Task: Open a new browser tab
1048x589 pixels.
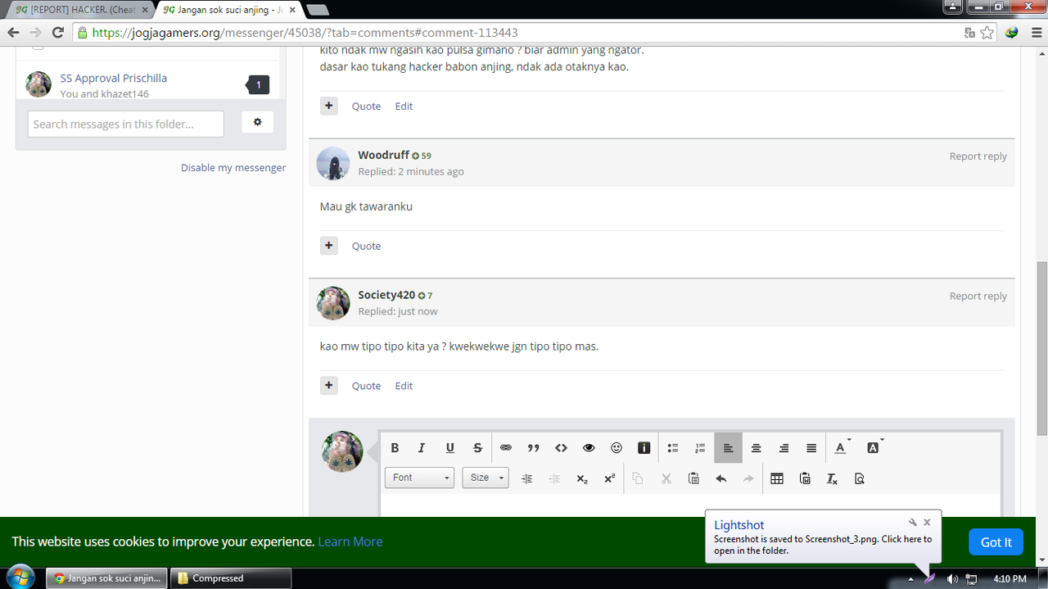Action: tap(318, 10)
